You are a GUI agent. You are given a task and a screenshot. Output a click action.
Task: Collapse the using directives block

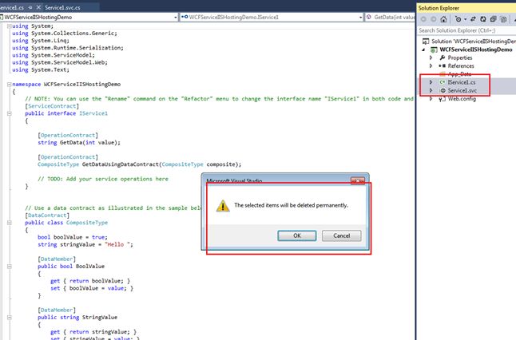tap(10, 26)
